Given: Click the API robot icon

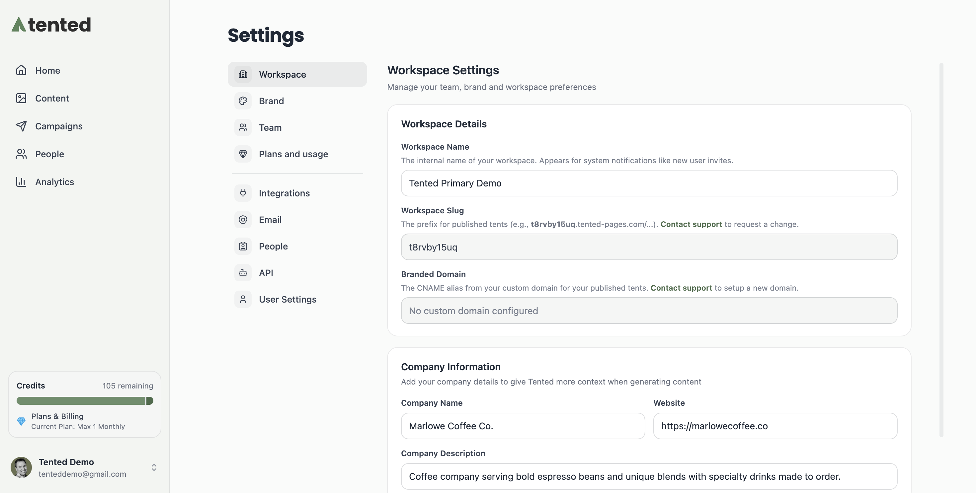Looking at the screenshot, I should (243, 273).
